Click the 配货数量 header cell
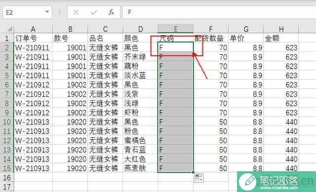This screenshot has height=192, width=316. tap(211, 38)
